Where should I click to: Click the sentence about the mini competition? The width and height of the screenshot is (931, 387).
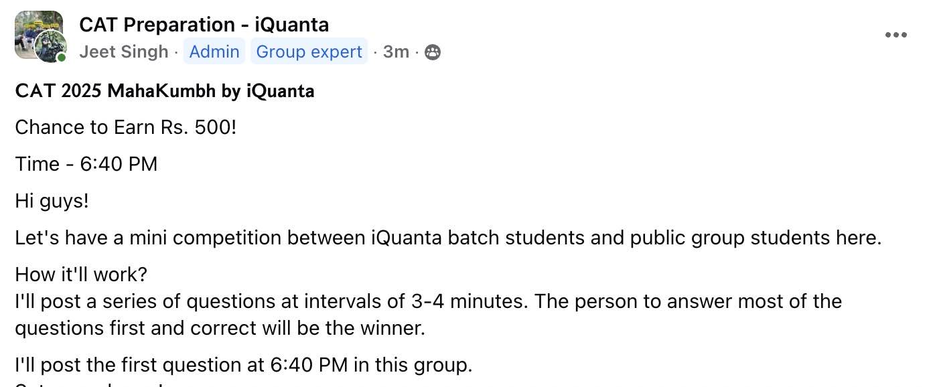coord(448,238)
